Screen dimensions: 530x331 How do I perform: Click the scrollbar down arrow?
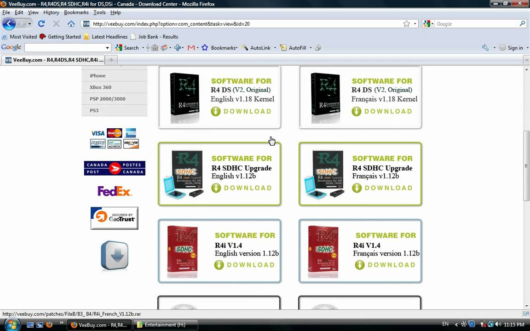[527, 306]
